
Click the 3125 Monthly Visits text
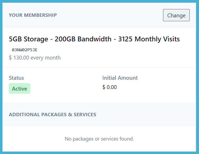click(x=149, y=39)
